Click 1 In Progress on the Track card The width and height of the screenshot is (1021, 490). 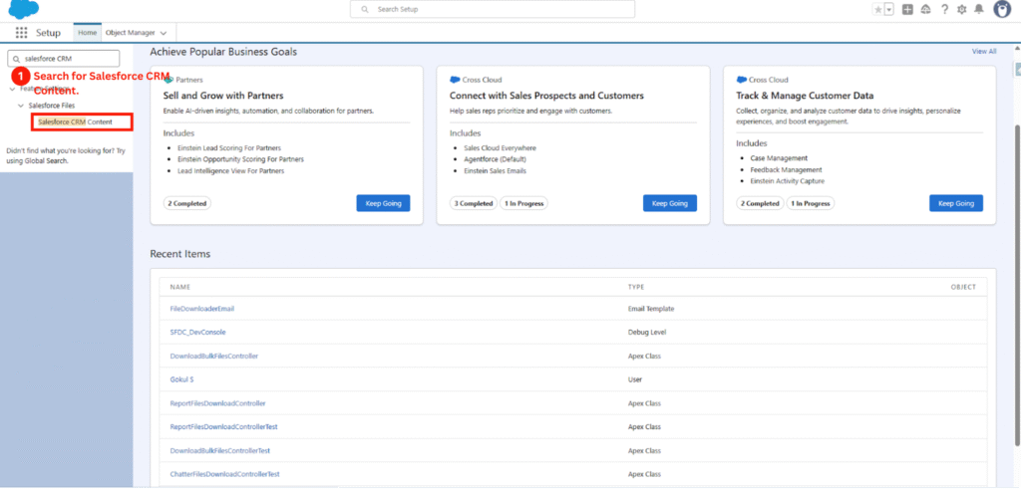point(810,204)
